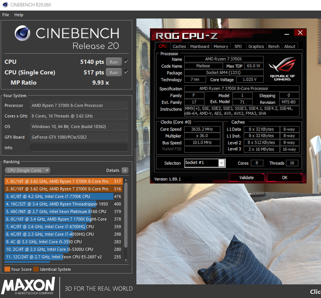This screenshot has height=298, width=321.
Task: Close the ROG CPU-Z window
Action: [300, 33]
